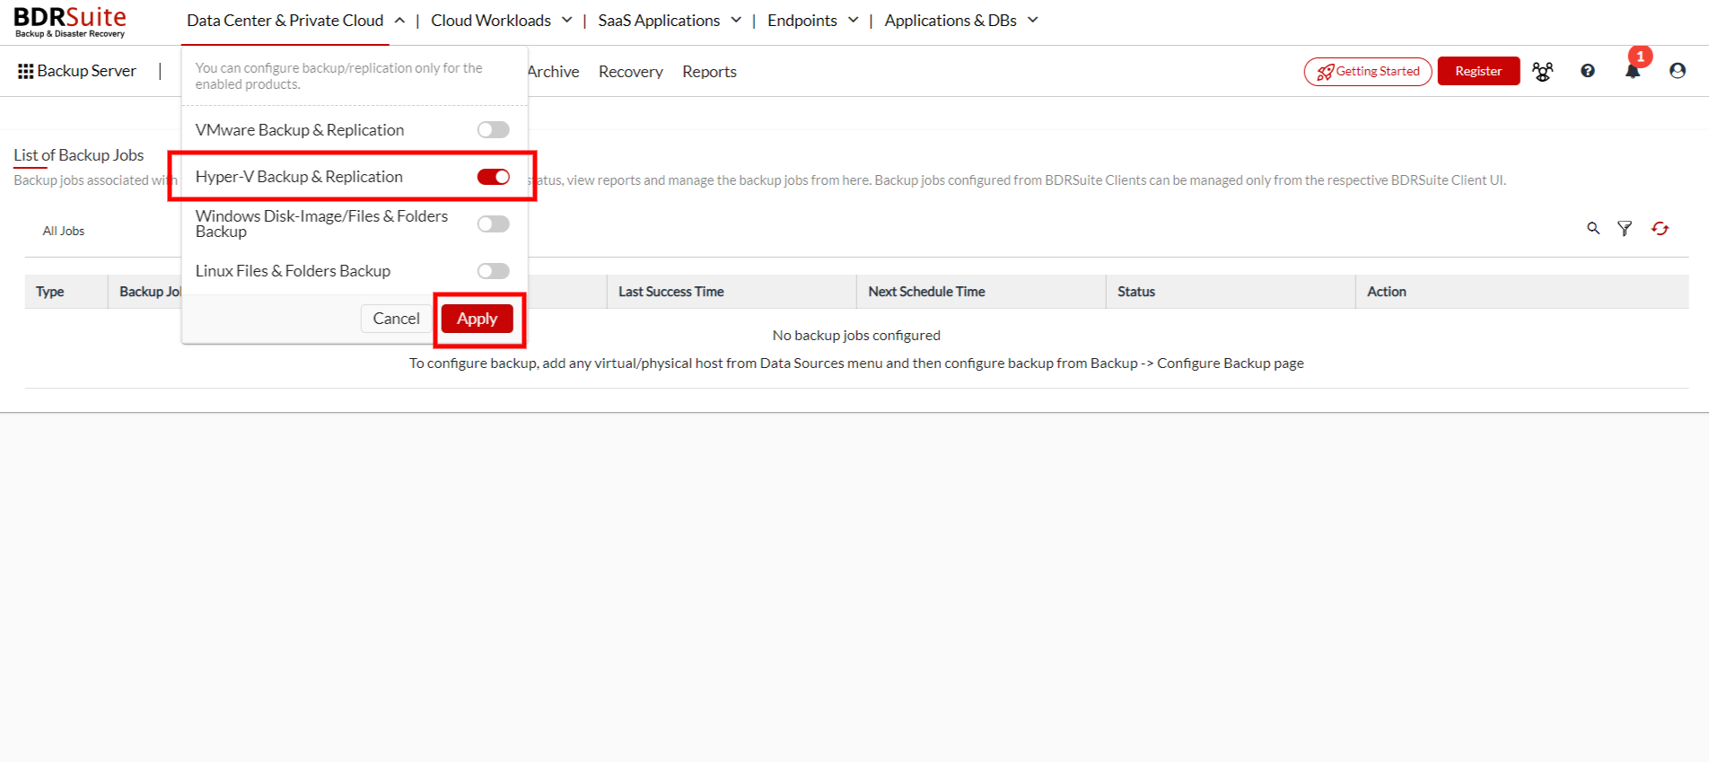Select the All Jobs tab
The width and height of the screenshot is (1709, 762).
(64, 231)
